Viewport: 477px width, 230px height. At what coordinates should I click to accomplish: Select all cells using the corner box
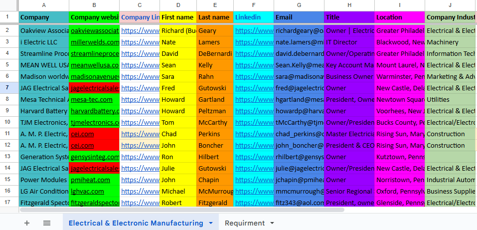[9, 5]
